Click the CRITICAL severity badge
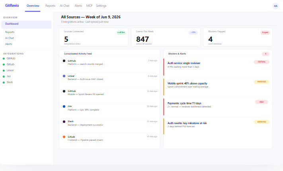This screenshot has width=283, height=171. point(262,62)
